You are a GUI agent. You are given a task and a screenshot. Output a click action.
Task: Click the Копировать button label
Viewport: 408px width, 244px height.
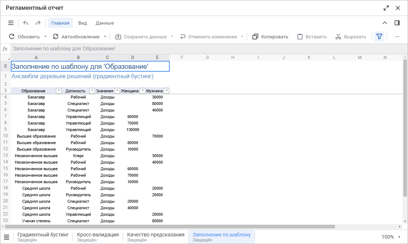[x=275, y=37]
